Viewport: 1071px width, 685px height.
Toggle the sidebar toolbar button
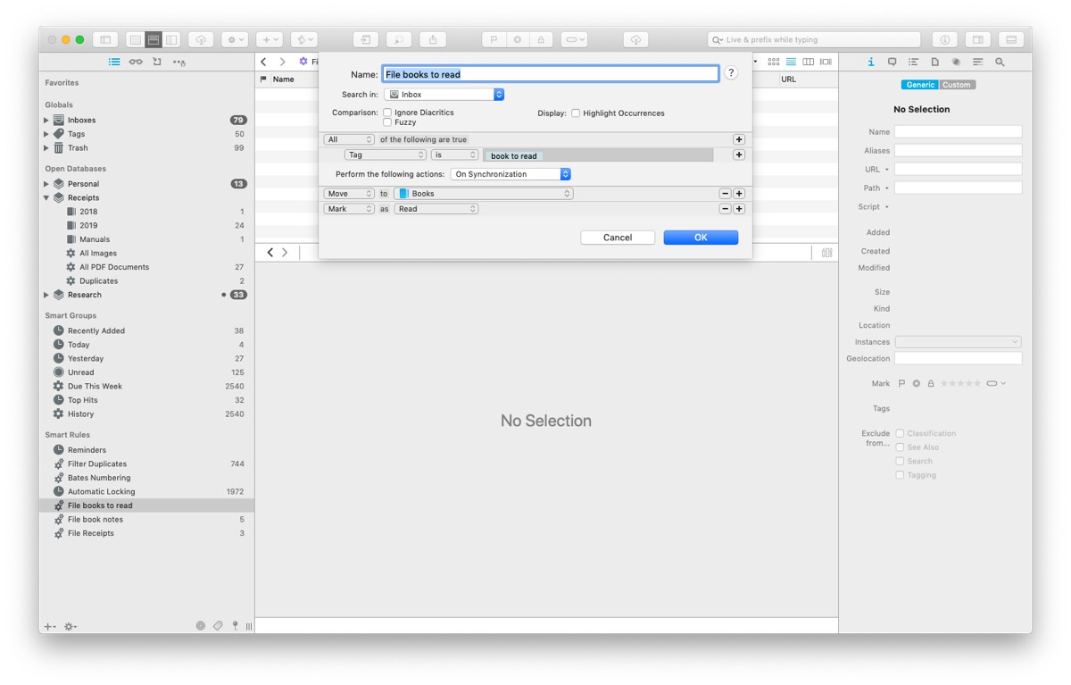click(x=105, y=40)
